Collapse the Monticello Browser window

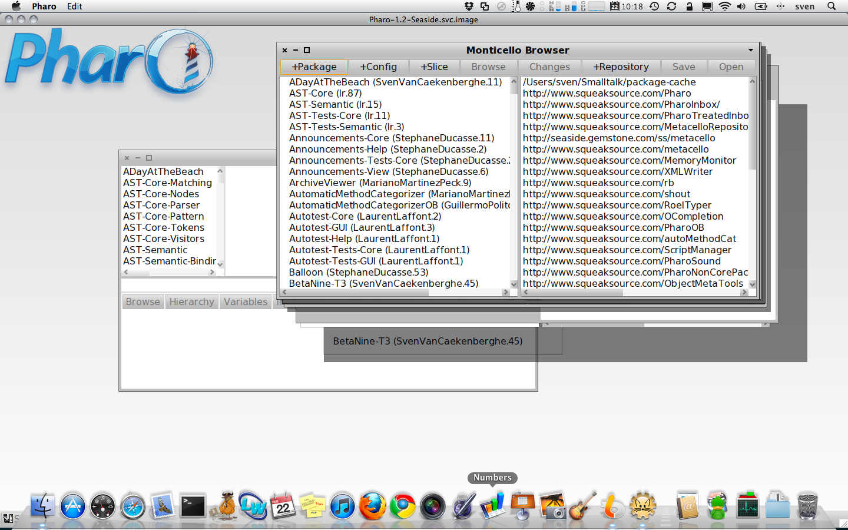tap(296, 50)
